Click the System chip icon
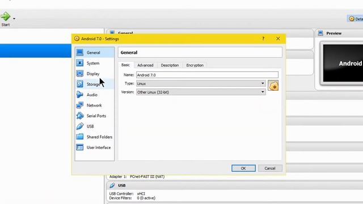Viewport: 363px width, 204px height. pyautogui.click(x=80, y=63)
